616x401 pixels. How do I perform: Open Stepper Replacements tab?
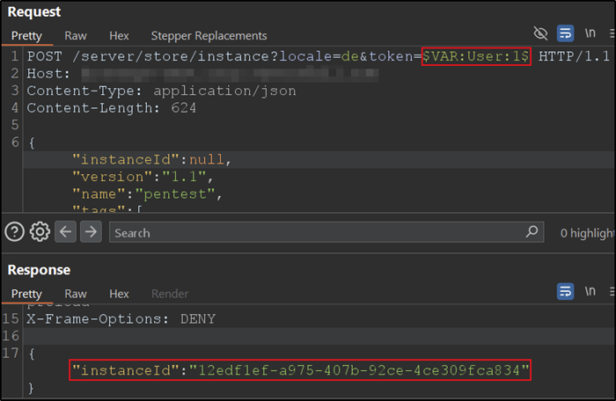(x=209, y=36)
